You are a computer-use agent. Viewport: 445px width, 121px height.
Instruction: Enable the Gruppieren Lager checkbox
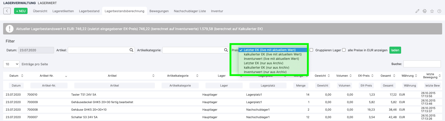(x=311, y=50)
